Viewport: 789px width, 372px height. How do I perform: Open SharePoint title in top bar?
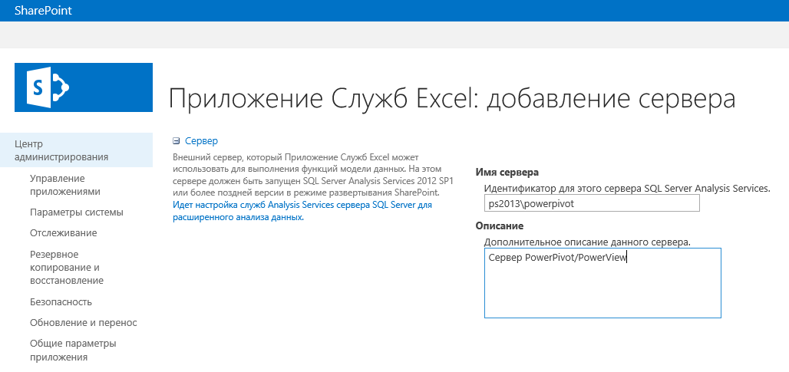coord(43,10)
